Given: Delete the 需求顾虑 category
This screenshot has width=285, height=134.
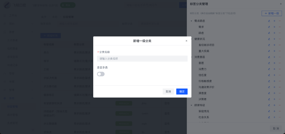Looking at the screenshot, I should [280, 21].
